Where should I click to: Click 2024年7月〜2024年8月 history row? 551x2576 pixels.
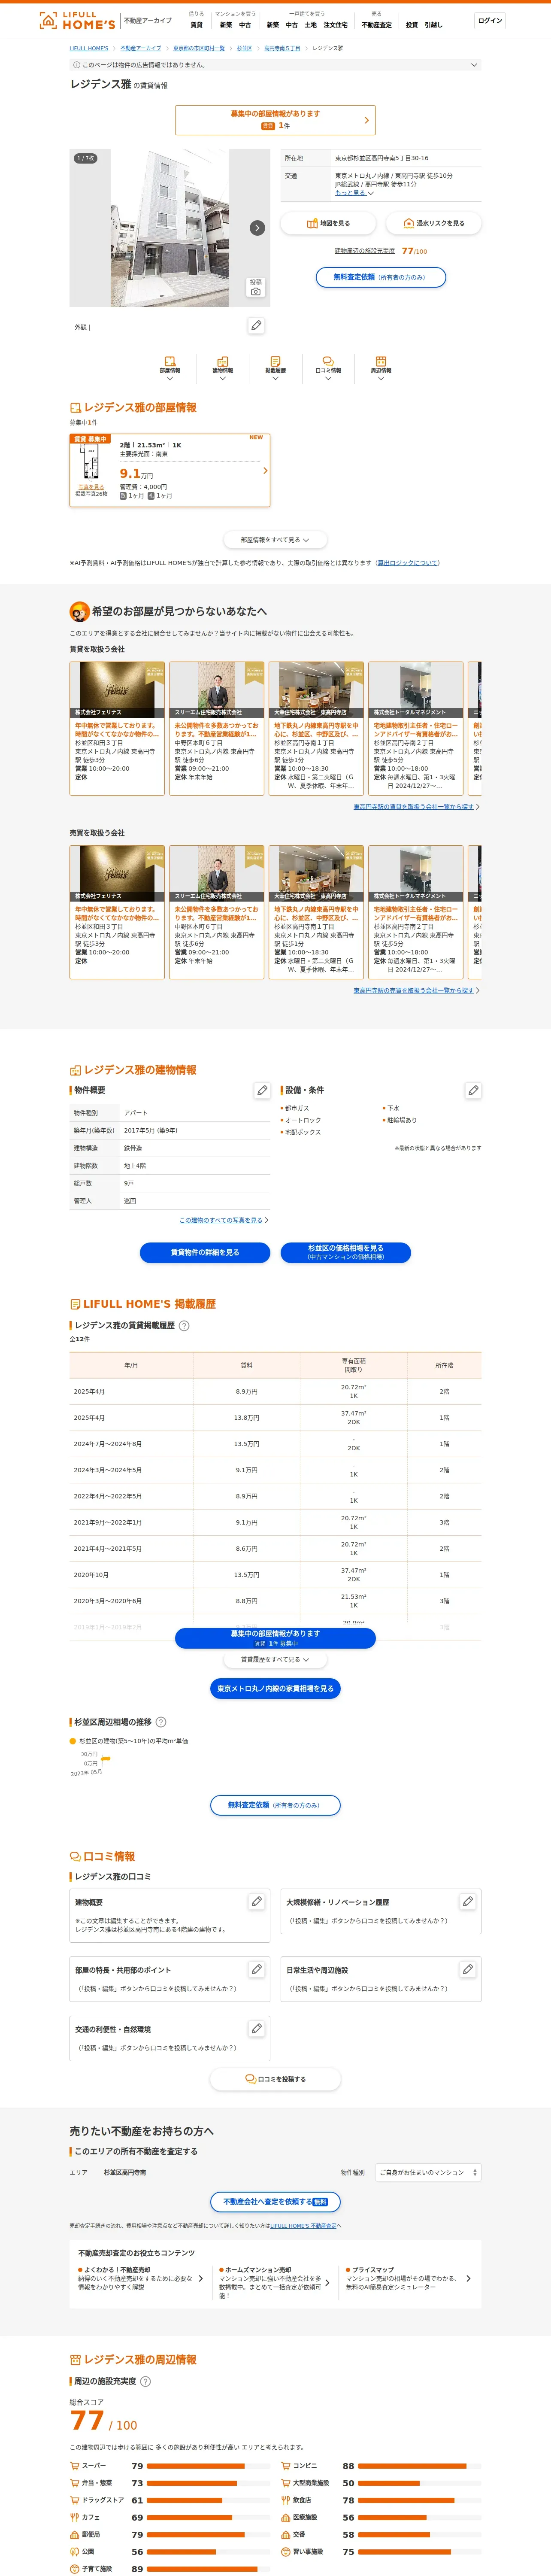275,1444
